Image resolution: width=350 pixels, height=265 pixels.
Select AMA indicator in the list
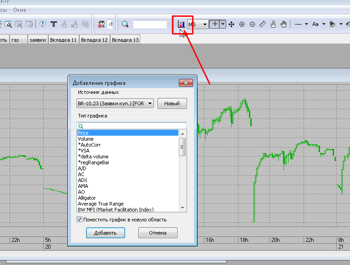(x=128, y=186)
